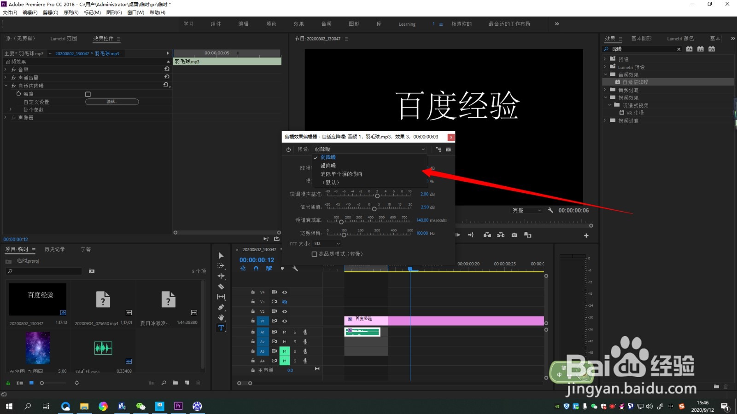
Task: Click the 编辑 custom setup button
Action: [112, 102]
